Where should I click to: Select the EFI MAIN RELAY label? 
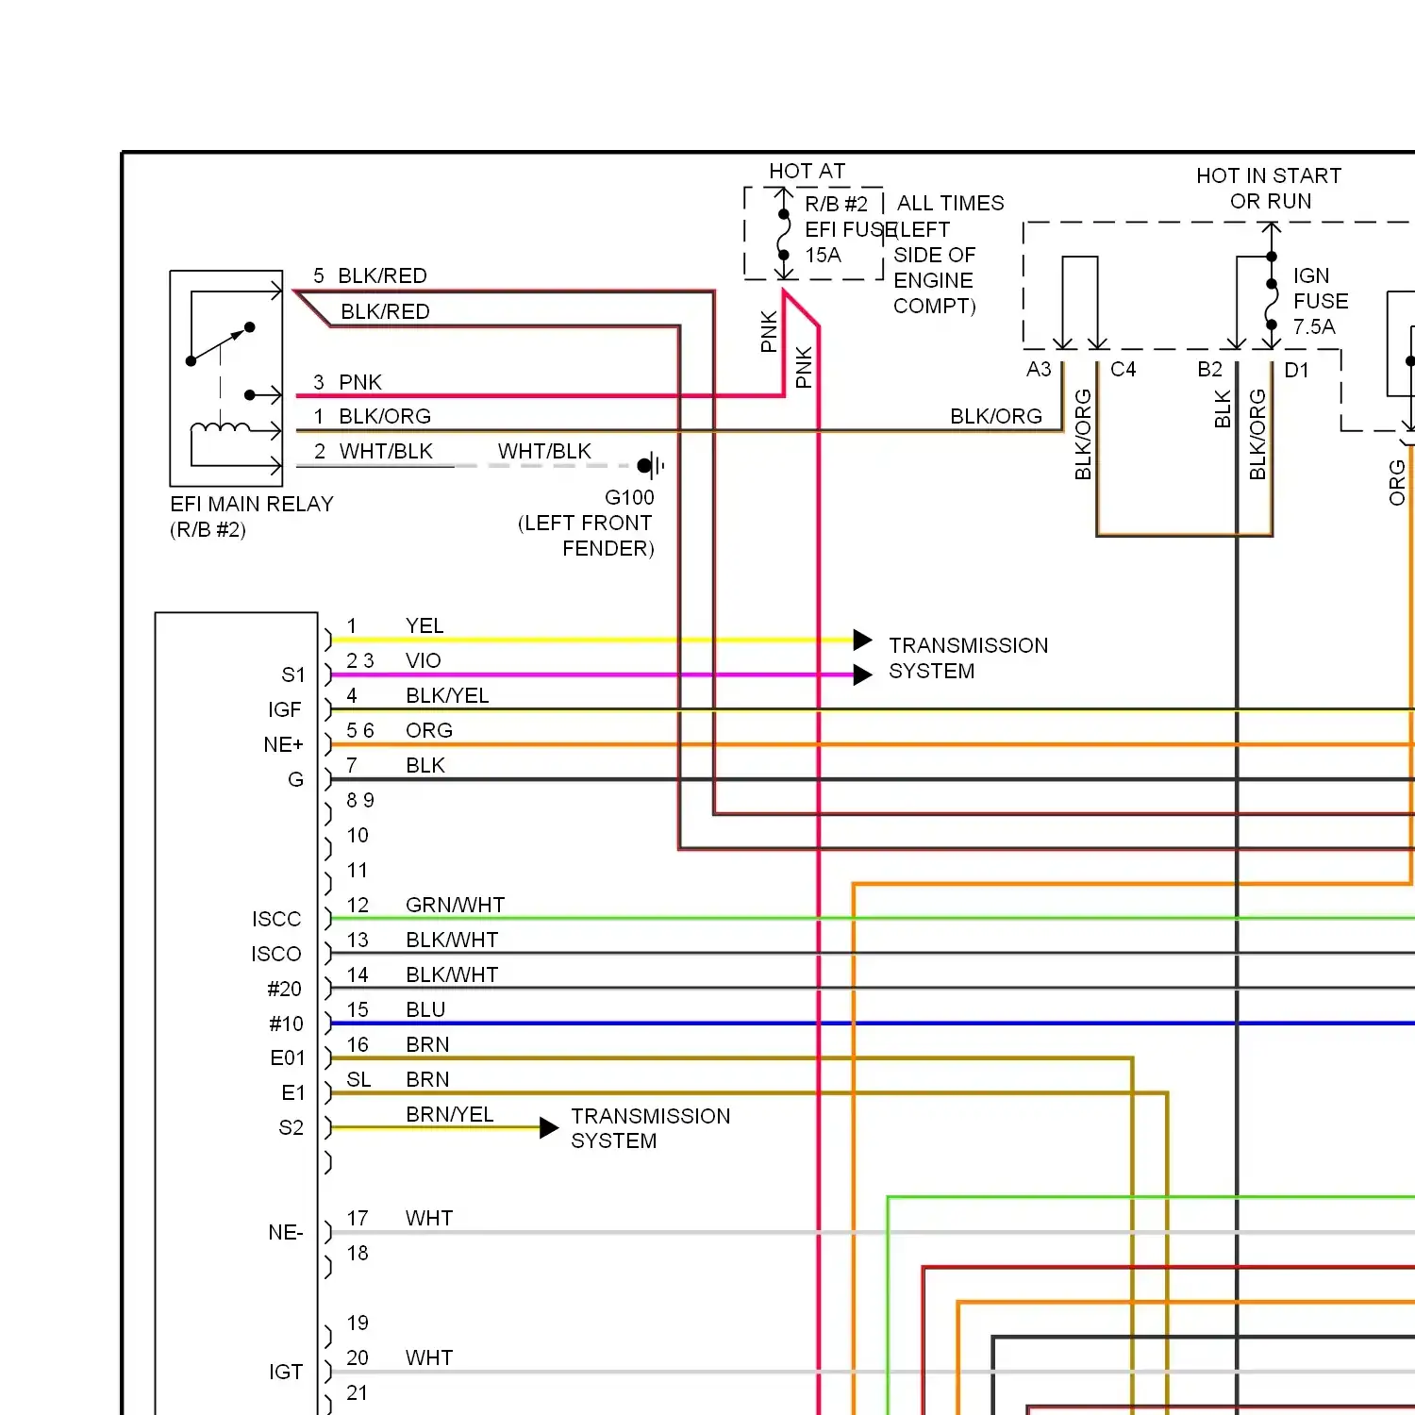pyautogui.click(x=252, y=504)
